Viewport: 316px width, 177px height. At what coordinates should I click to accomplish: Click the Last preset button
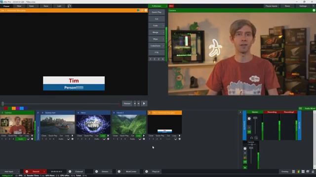59,6
